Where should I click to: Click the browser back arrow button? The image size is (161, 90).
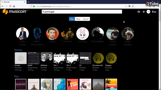tap(3, 6)
